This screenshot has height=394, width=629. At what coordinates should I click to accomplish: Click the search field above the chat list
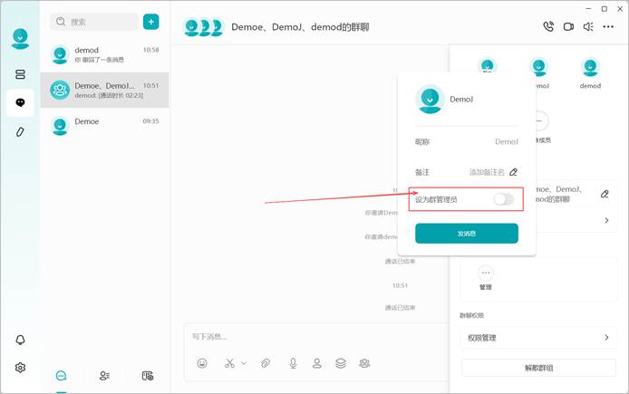(94, 22)
